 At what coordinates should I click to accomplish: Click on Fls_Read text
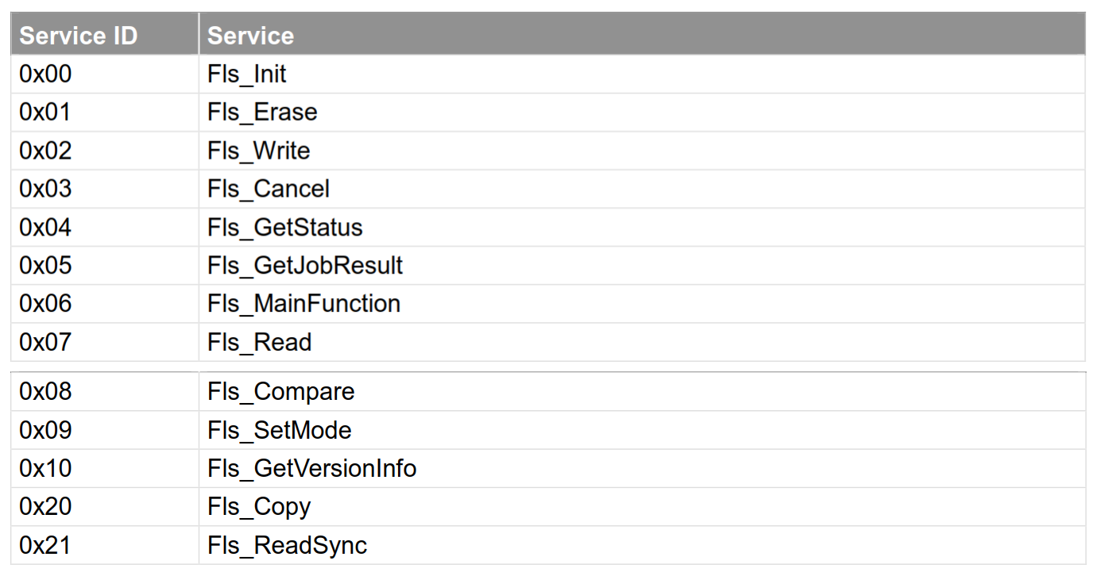(259, 343)
